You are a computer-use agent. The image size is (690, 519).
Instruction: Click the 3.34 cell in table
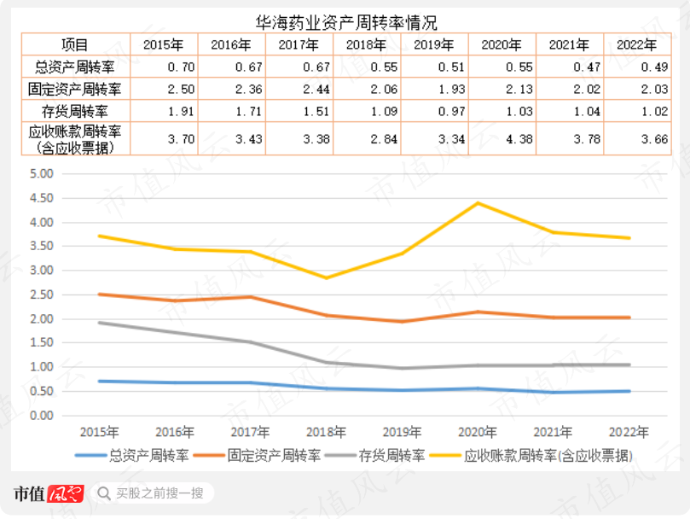[x=435, y=139]
